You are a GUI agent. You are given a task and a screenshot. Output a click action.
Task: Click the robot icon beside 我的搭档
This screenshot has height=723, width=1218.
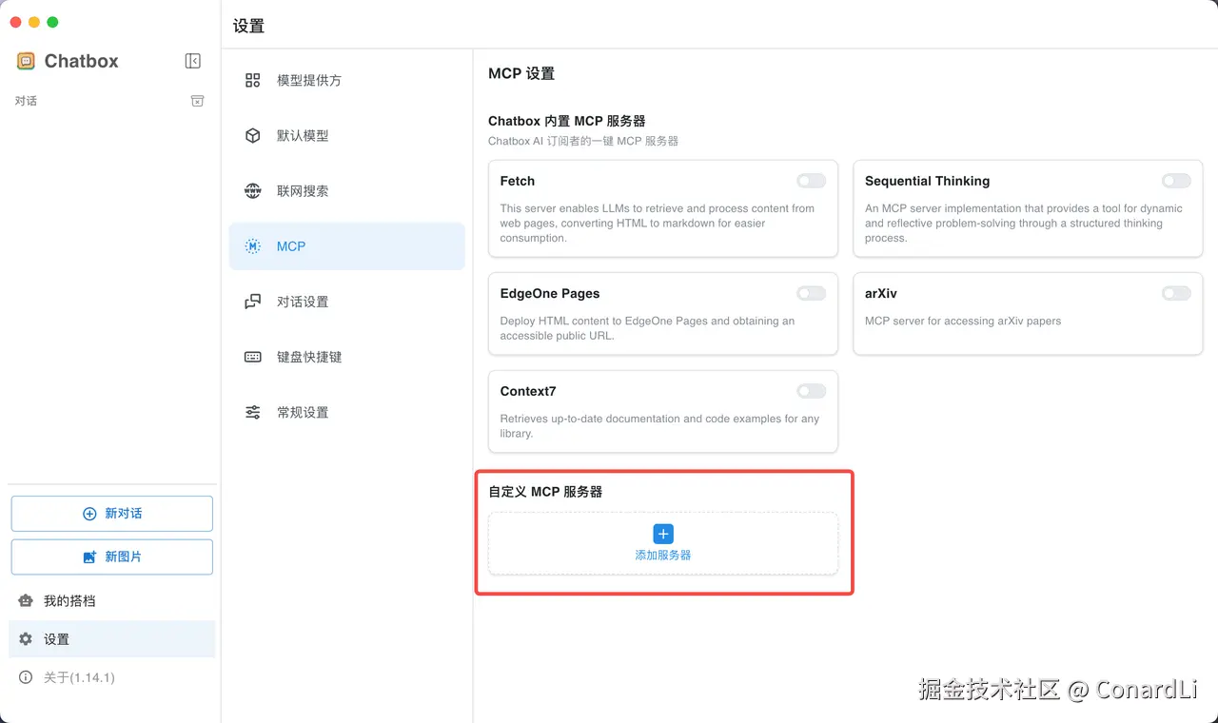coord(26,601)
